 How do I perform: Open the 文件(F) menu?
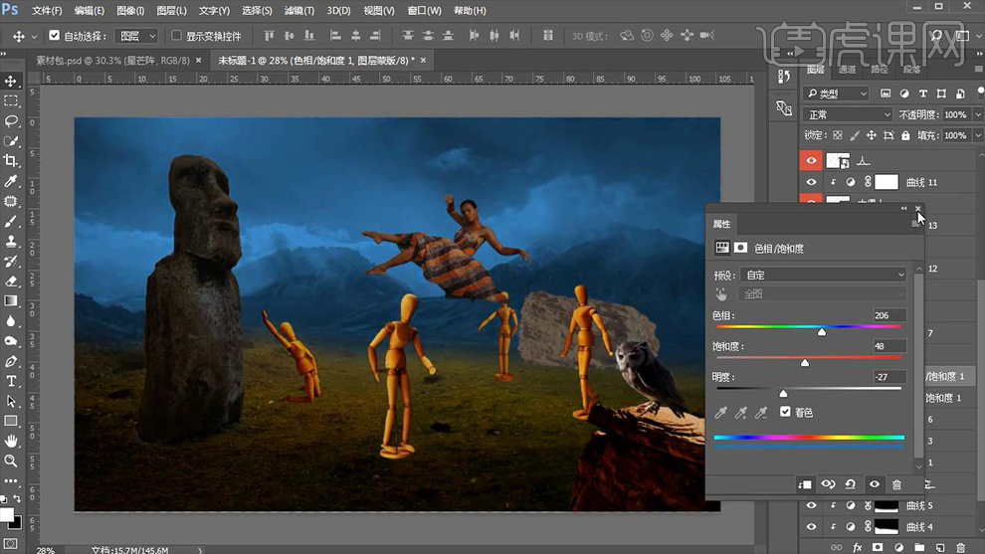[x=47, y=11]
